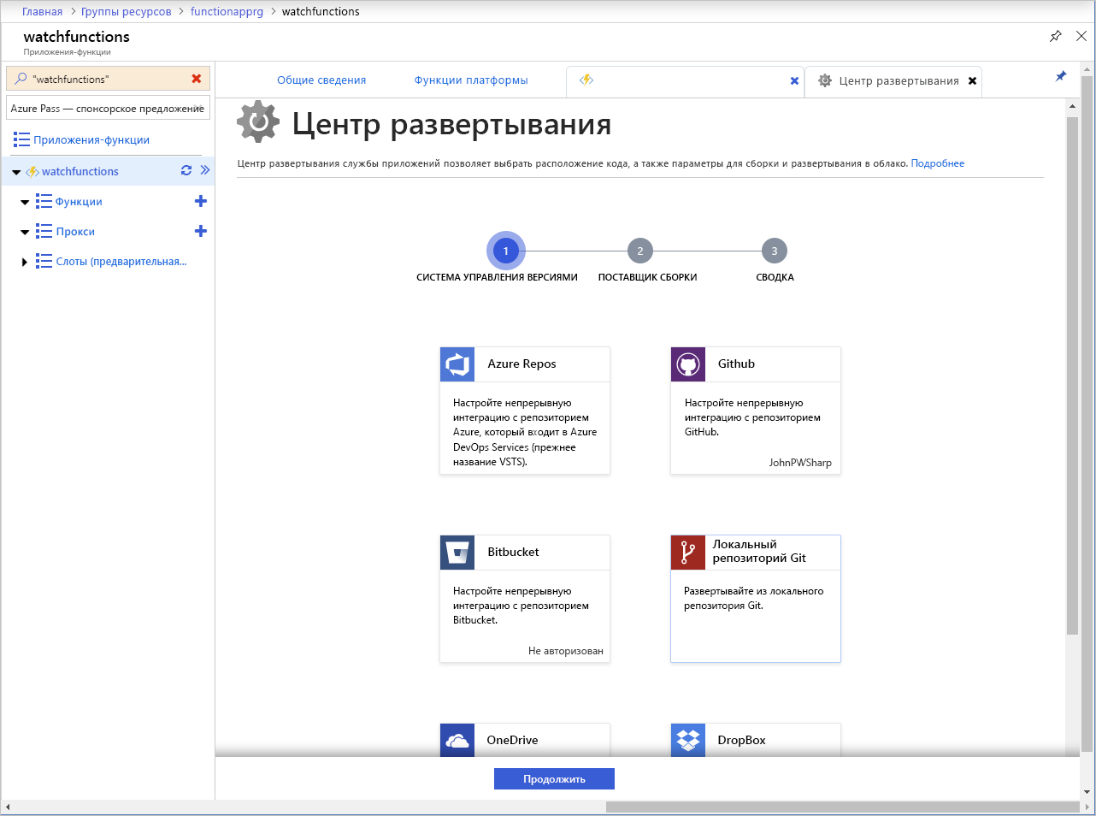Click in the "watchfunctions" search field

(x=109, y=79)
